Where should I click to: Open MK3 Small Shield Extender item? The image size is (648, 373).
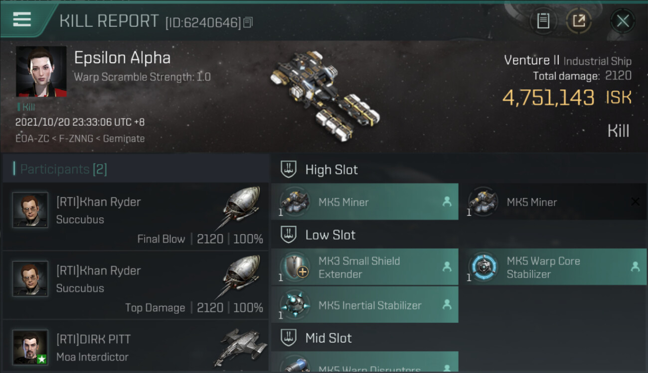365,267
